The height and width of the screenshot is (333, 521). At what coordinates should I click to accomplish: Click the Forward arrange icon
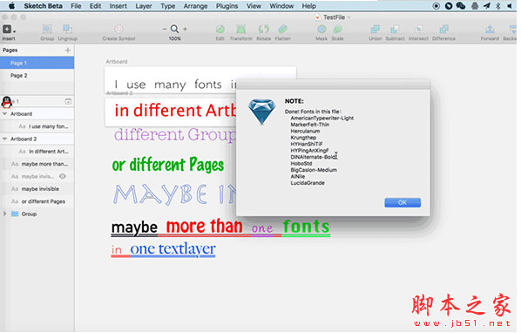[x=490, y=30]
